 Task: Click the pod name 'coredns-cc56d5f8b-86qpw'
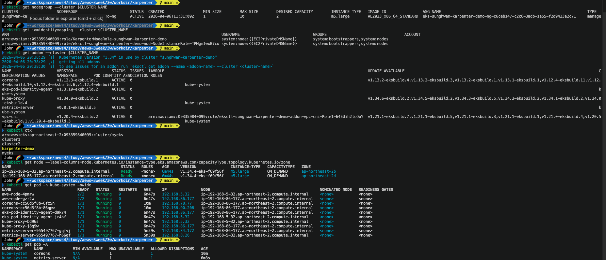28,208
